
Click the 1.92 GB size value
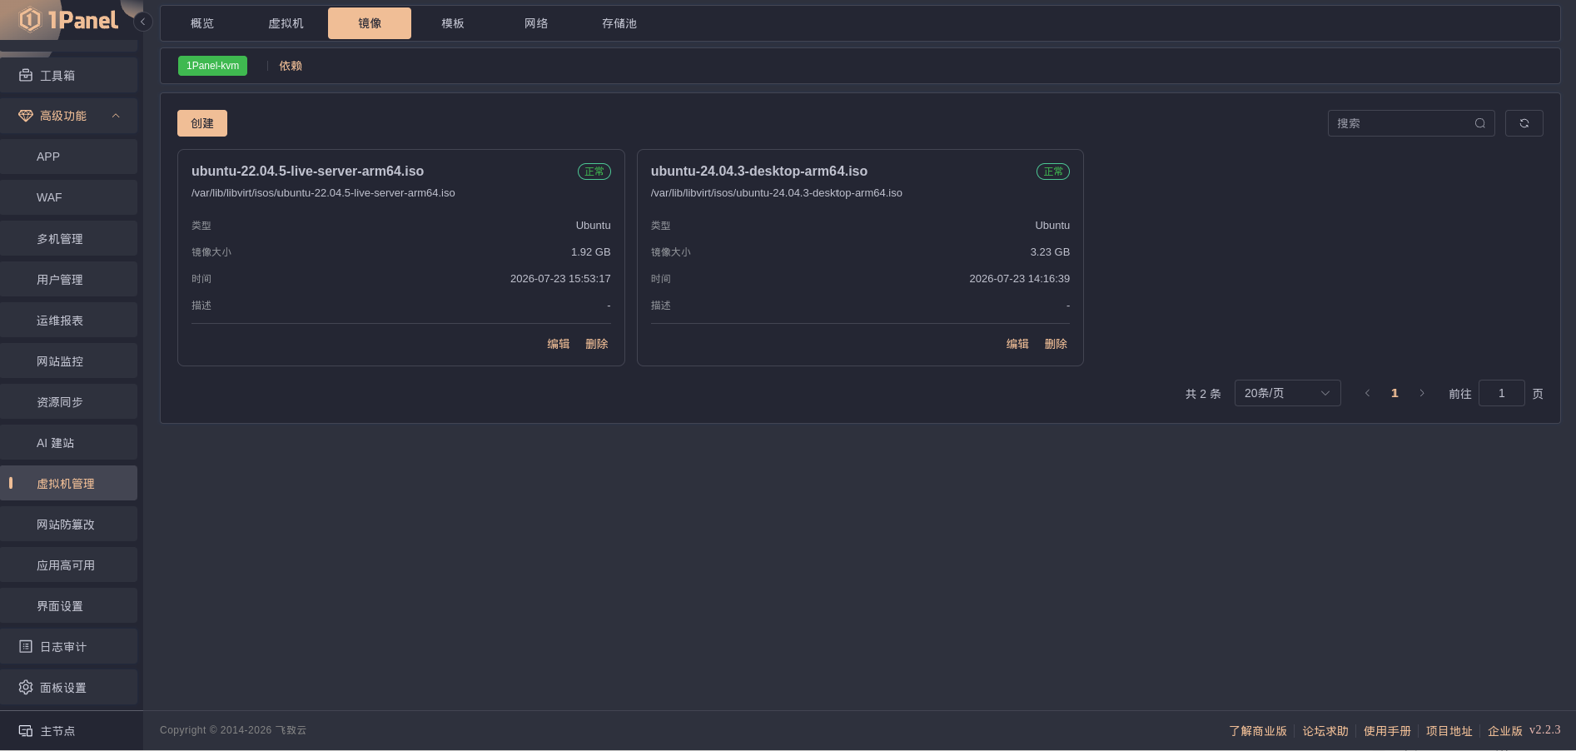(591, 252)
